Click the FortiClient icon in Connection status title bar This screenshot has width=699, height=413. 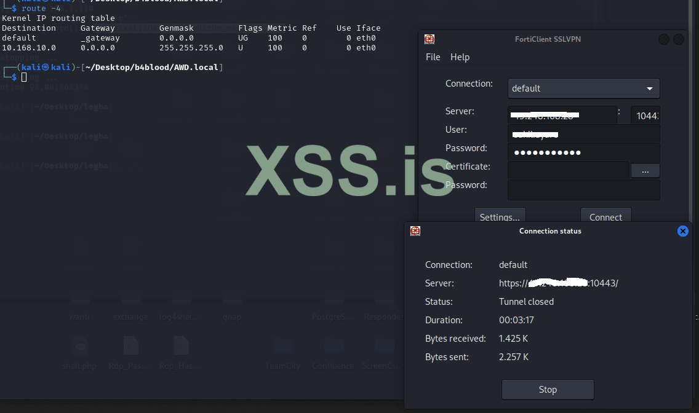click(x=415, y=231)
